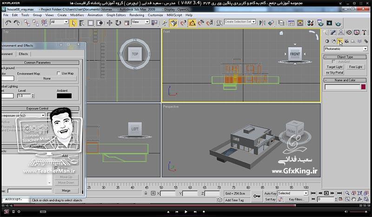Open the Material Editor spheres icon

click(310, 23)
